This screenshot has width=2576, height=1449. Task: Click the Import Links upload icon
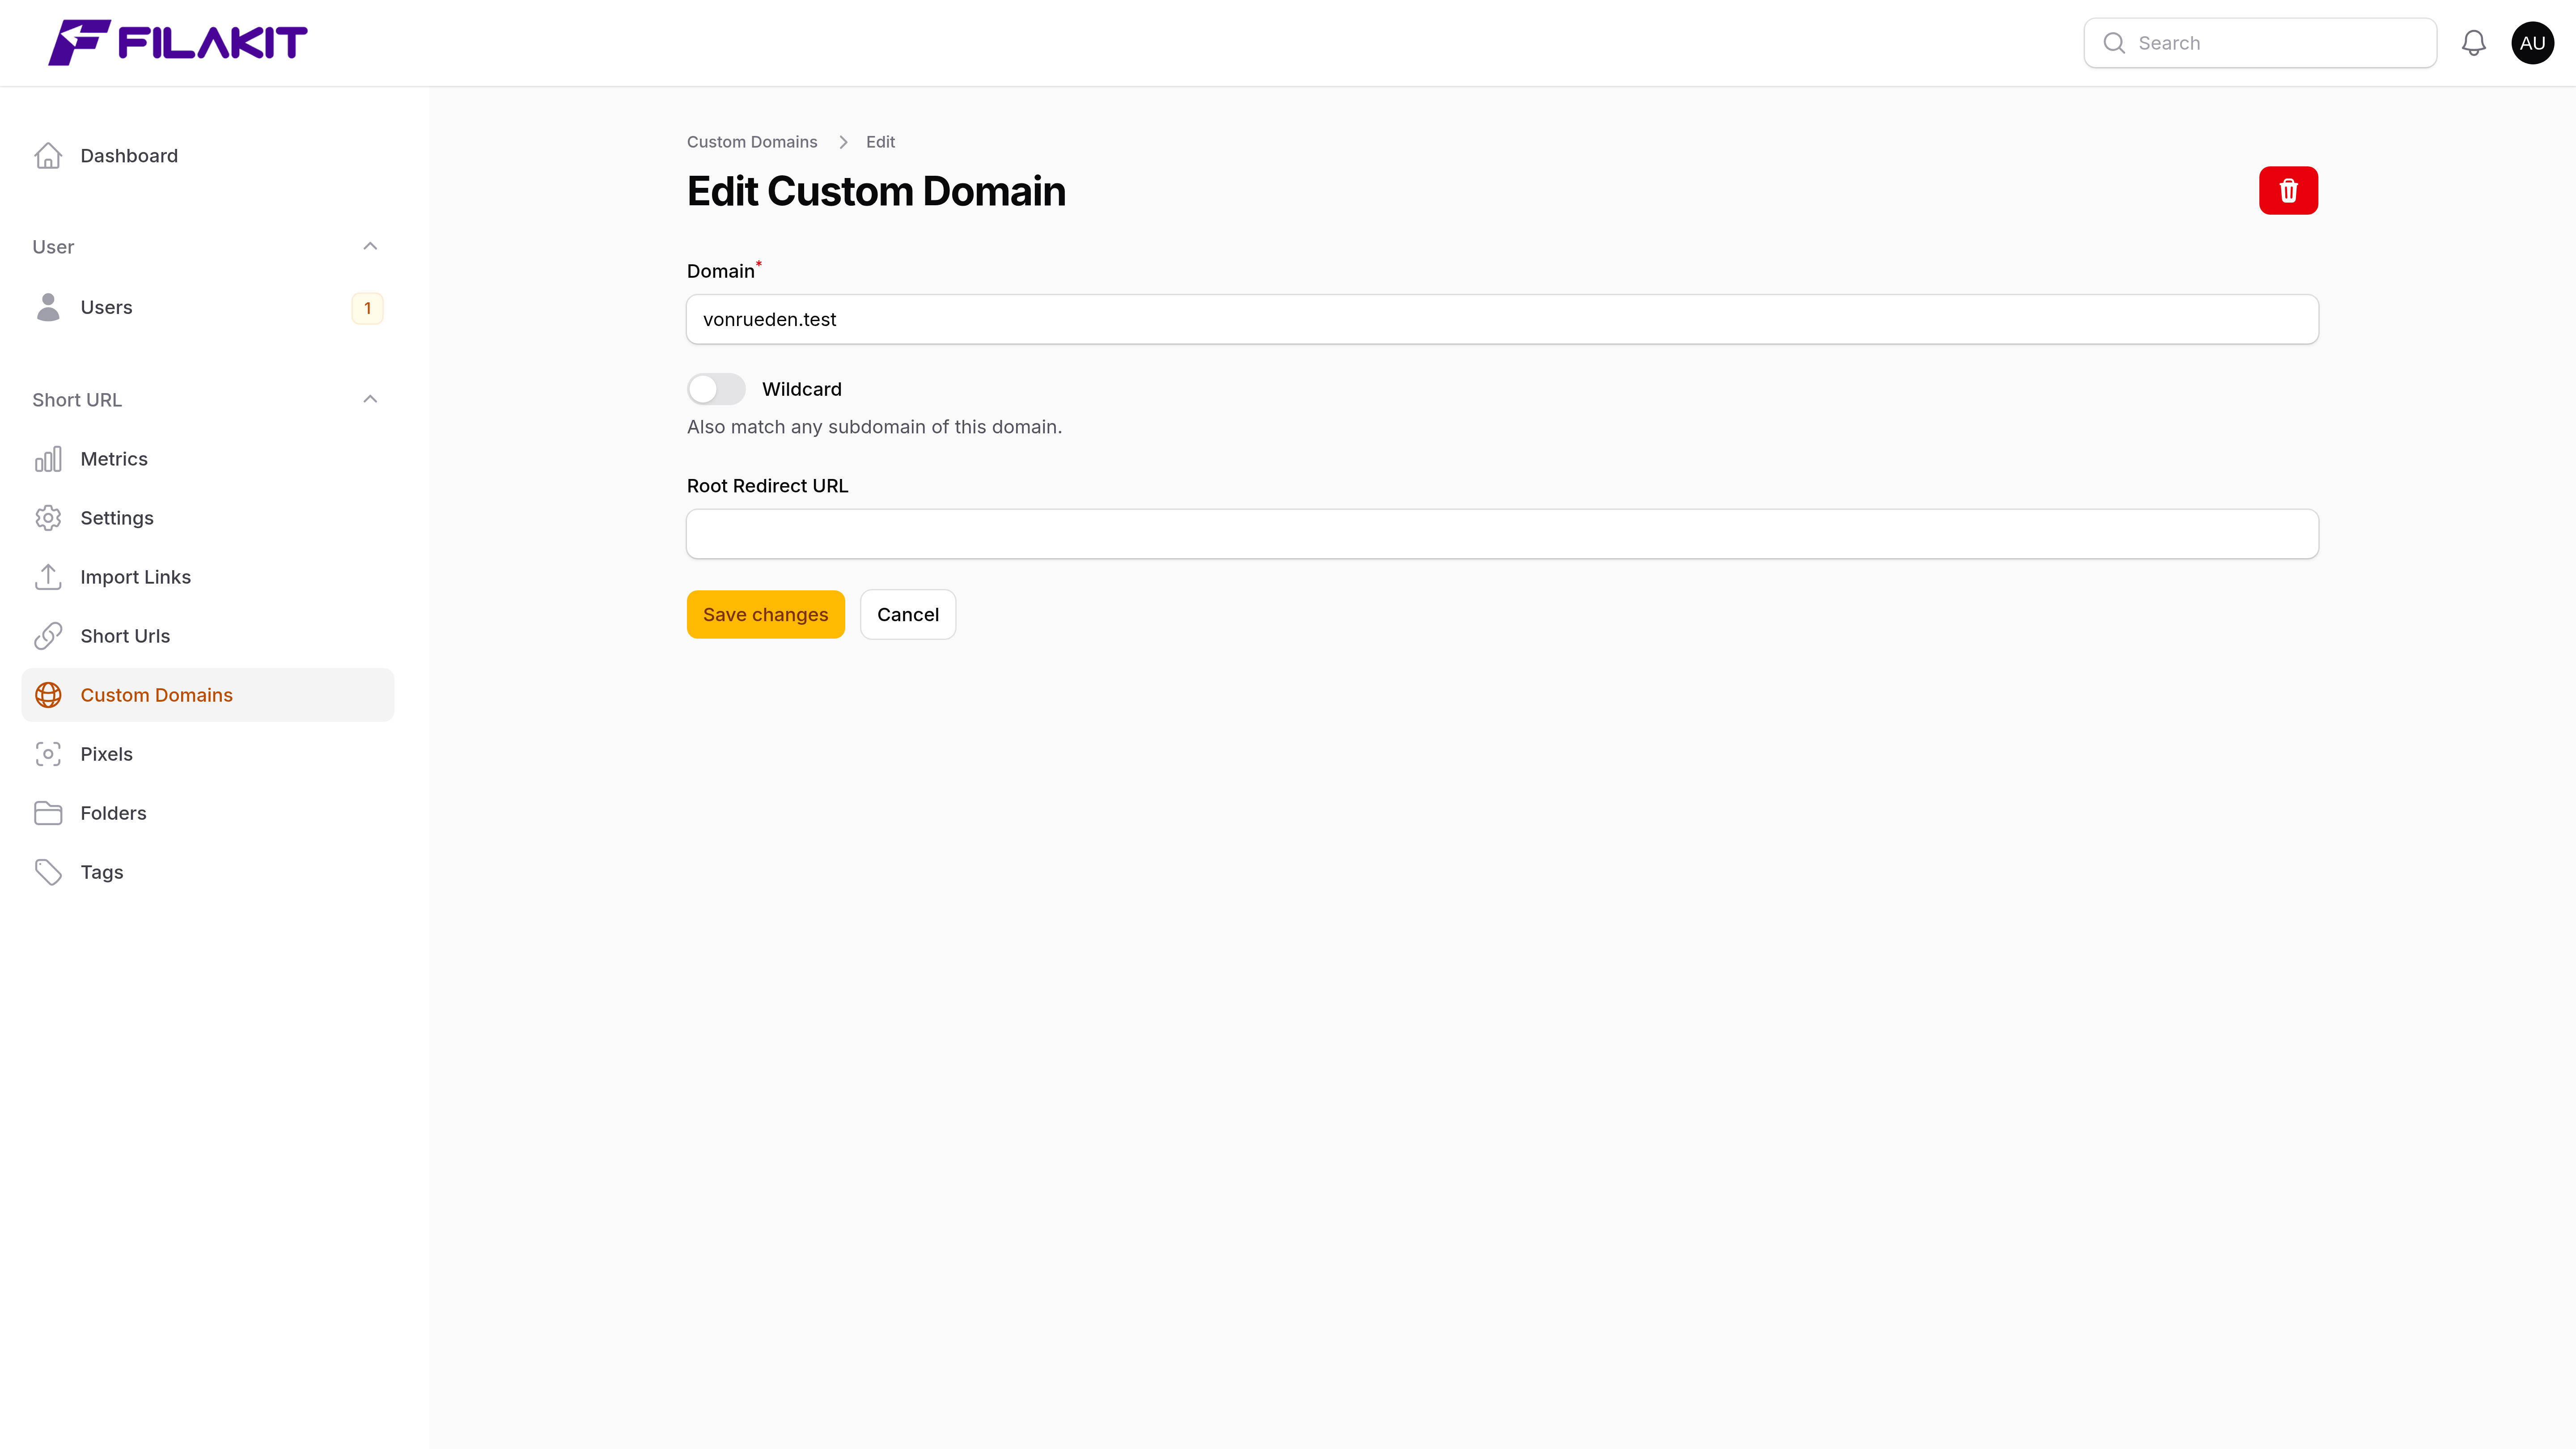[48, 577]
